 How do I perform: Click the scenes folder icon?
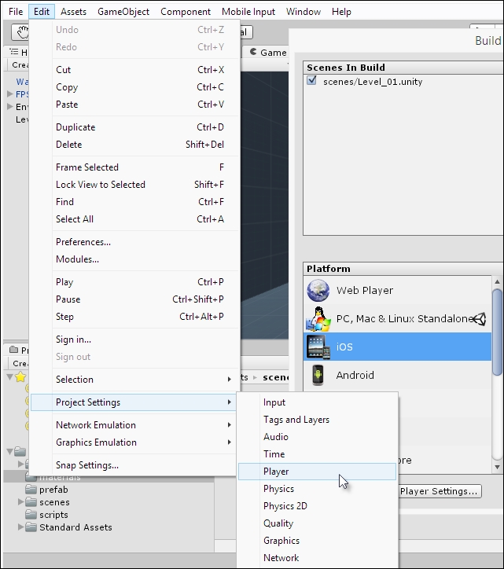pos(31,502)
